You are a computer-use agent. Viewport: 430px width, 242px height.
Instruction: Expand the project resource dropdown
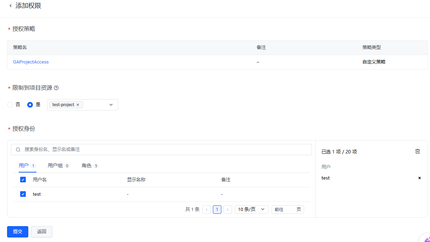[x=111, y=105]
